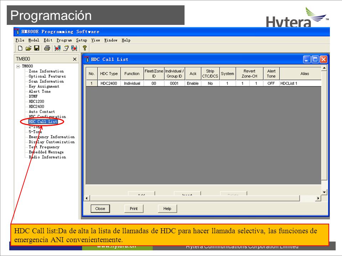The image size is (342, 256).
Task: Open the Help menu
Action: [x=126, y=40]
